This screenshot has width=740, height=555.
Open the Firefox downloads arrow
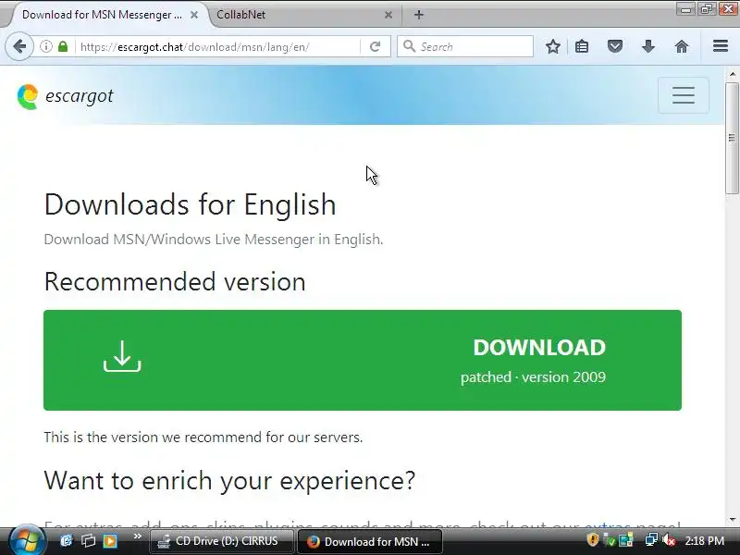[x=648, y=47]
